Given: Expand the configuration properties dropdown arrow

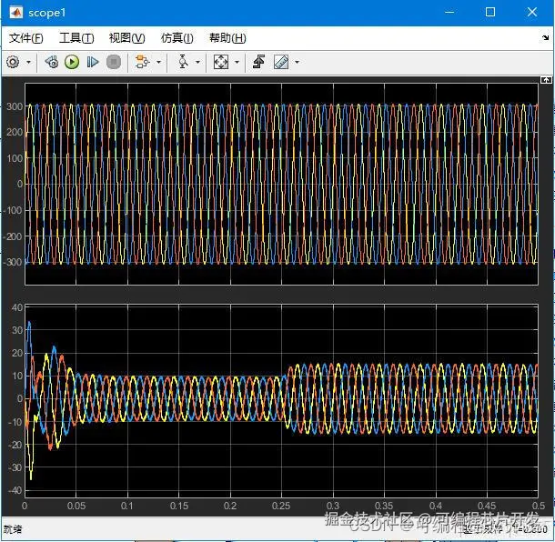Looking at the screenshot, I should click(29, 62).
